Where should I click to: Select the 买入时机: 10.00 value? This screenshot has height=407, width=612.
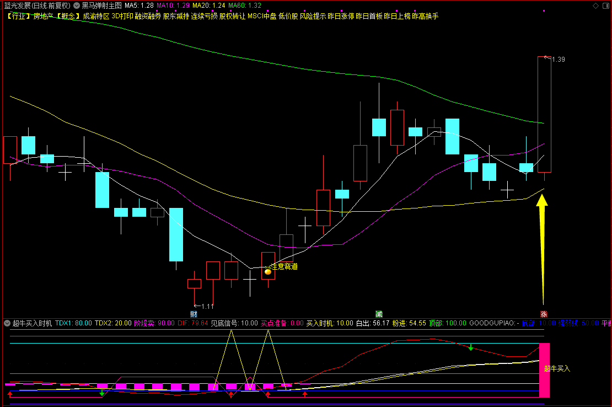coord(329,323)
